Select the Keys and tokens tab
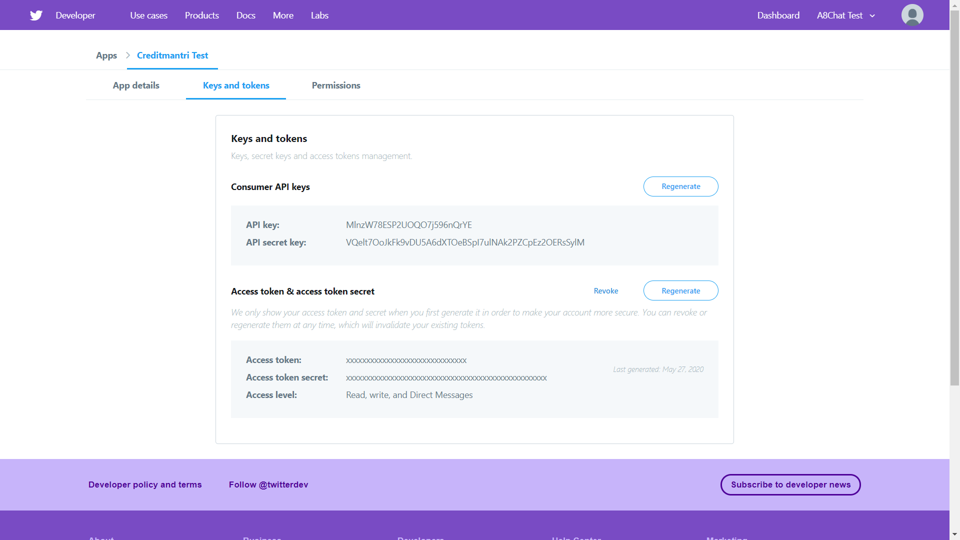960x540 pixels. click(x=236, y=85)
